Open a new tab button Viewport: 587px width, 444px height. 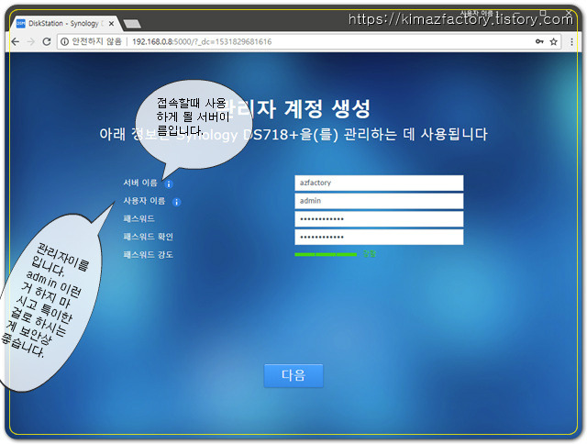pos(132,24)
